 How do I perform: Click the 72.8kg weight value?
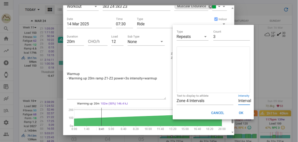coord(270,106)
